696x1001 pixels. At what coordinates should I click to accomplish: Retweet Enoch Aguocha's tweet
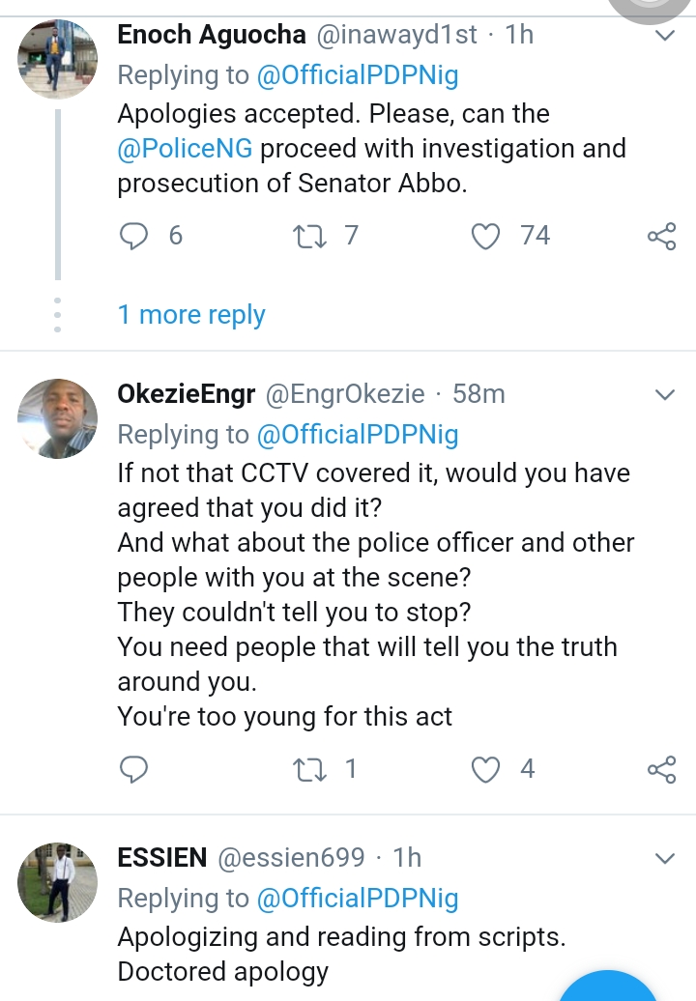[x=311, y=236]
